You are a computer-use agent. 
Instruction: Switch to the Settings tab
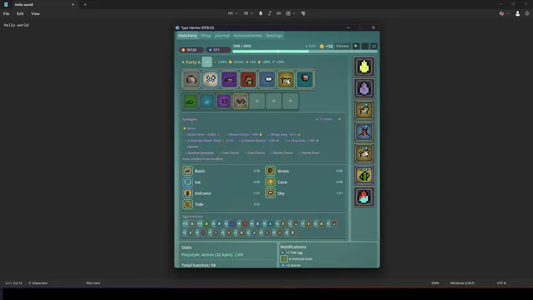pyautogui.click(x=274, y=35)
